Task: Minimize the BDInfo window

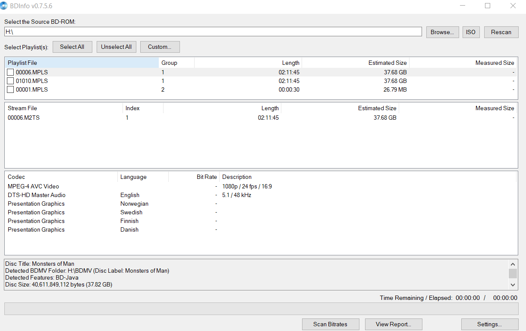Action: pos(462,6)
